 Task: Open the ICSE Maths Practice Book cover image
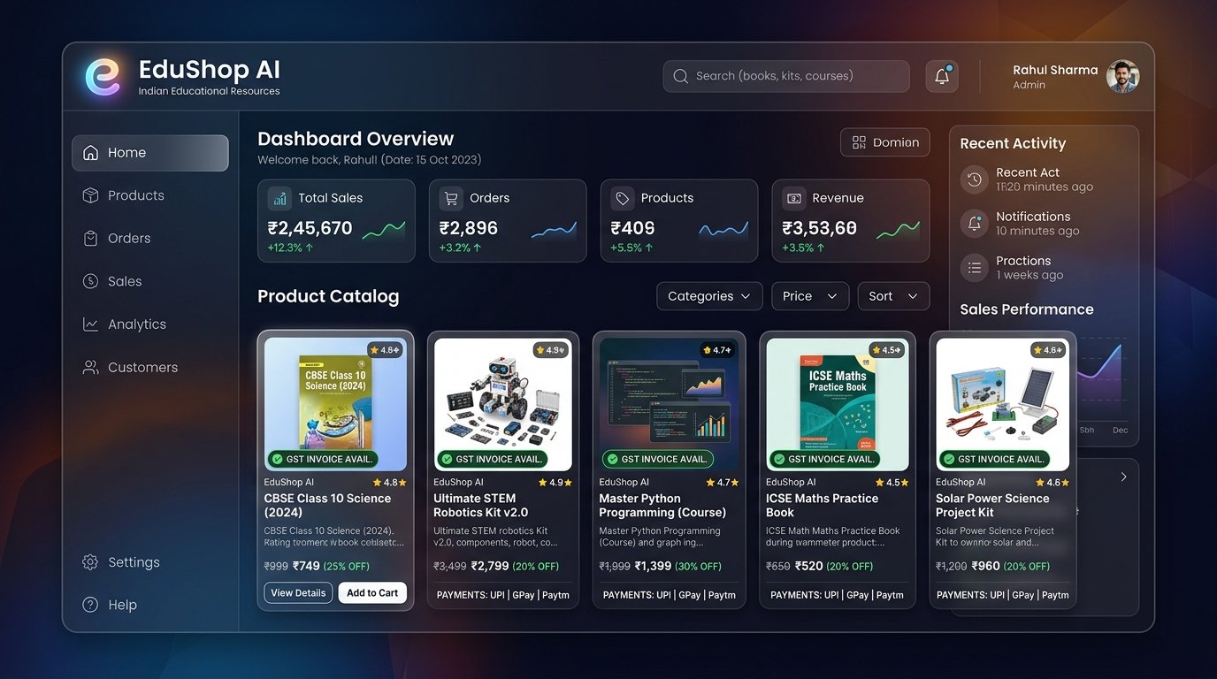click(x=837, y=404)
